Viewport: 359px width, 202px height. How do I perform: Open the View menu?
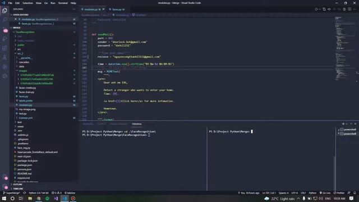coord(39,3)
